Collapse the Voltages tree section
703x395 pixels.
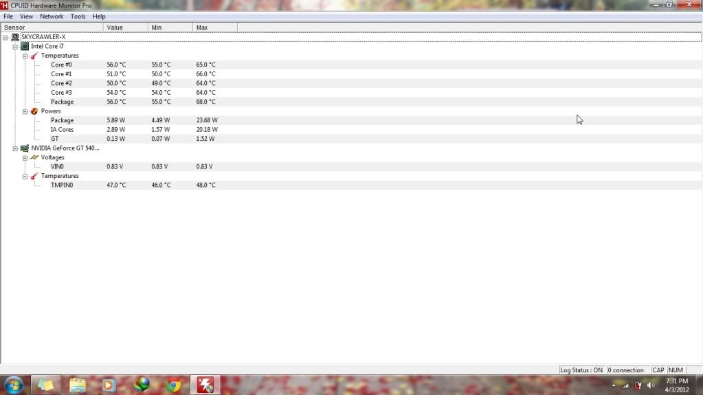[x=25, y=157]
